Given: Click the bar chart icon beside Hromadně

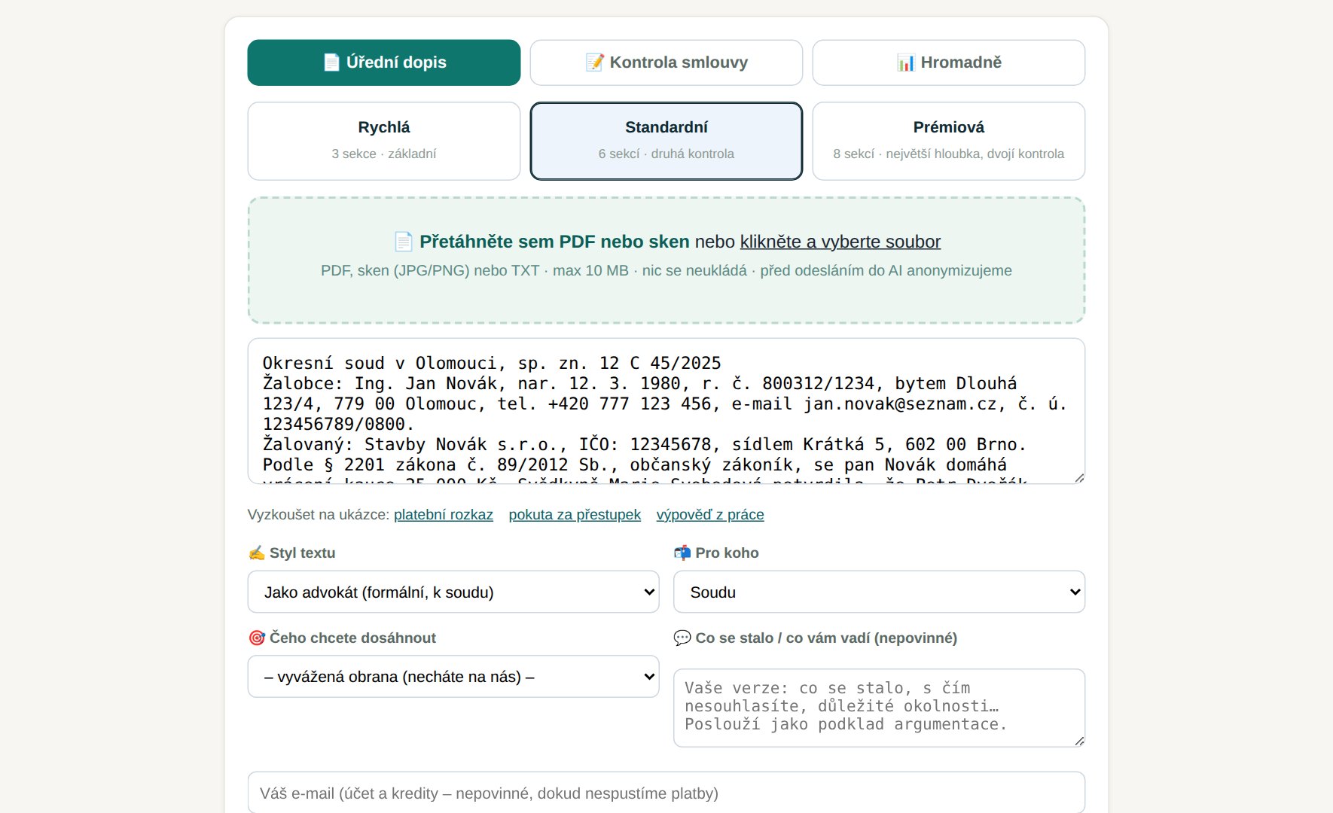Looking at the screenshot, I should pyautogui.click(x=906, y=62).
